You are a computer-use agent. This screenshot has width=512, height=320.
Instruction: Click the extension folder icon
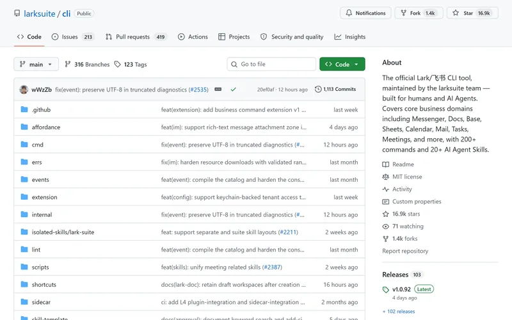point(24,196)
